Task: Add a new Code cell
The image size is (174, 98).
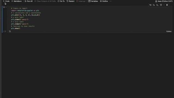Action: click(x=6, y=1)
